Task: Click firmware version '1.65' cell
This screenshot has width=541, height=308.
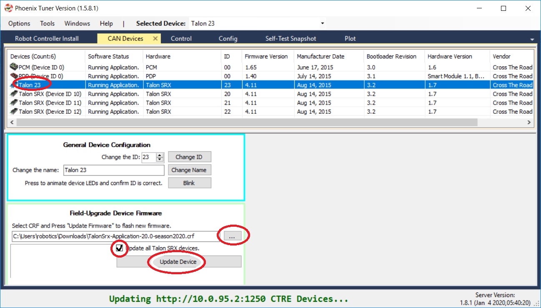Action: click(x=251, y=67)
